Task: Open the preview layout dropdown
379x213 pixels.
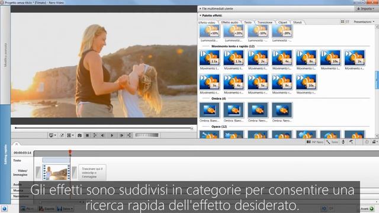Action: click(x=70, y=135)
